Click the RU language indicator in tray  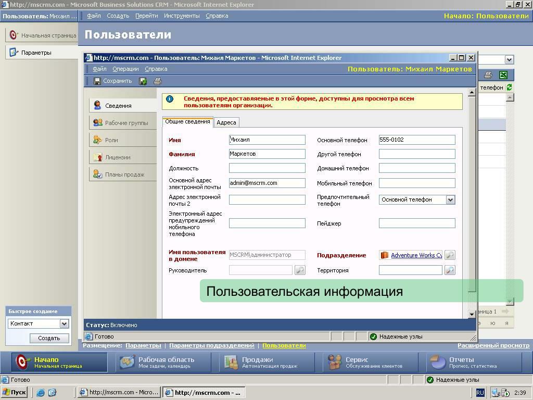pyautogui.click(x=479, y=393)
